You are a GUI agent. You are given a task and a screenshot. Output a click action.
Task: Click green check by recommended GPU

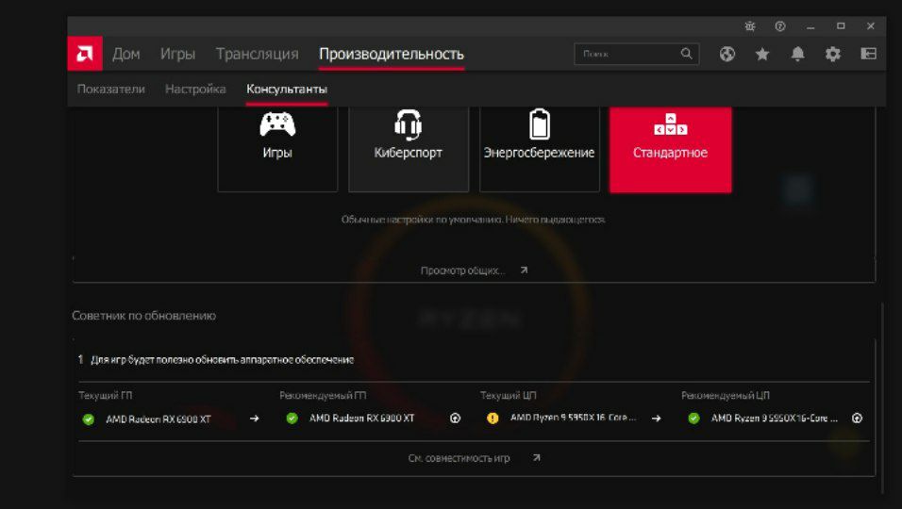(x=292, y=419)
